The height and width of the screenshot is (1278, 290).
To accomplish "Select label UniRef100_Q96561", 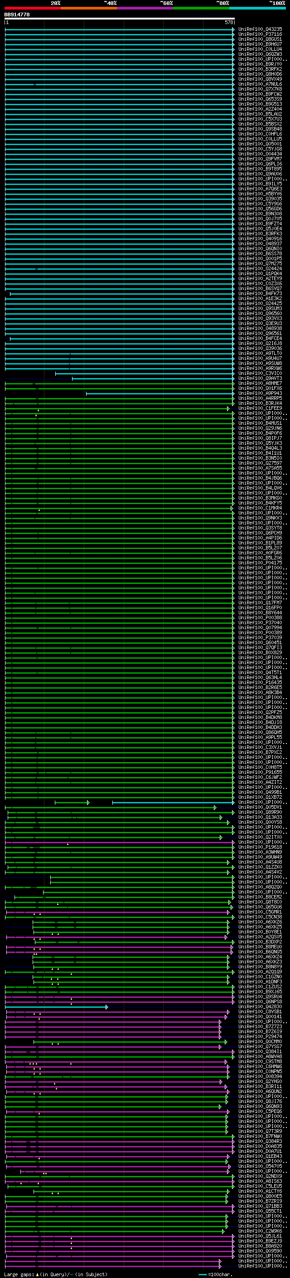I will click(x=260, y=333).
